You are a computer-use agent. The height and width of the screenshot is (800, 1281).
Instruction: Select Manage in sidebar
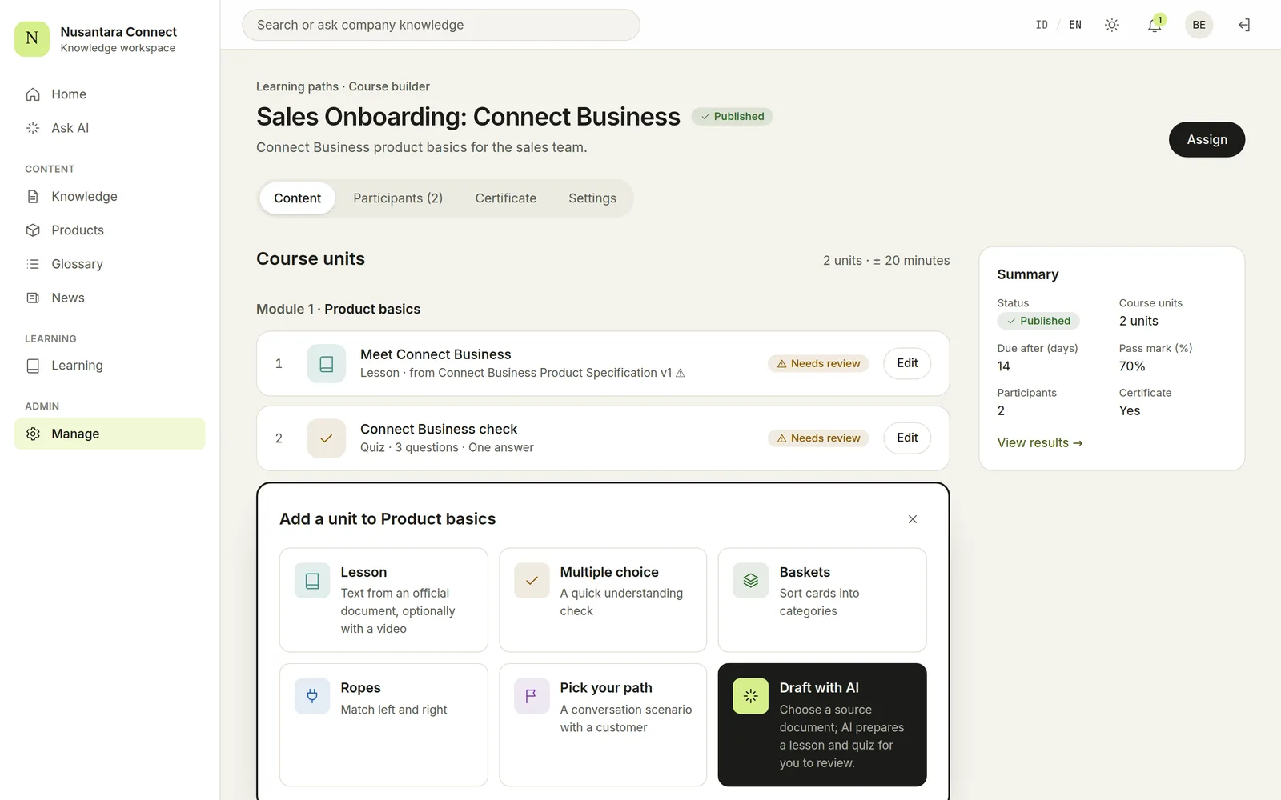110,434
